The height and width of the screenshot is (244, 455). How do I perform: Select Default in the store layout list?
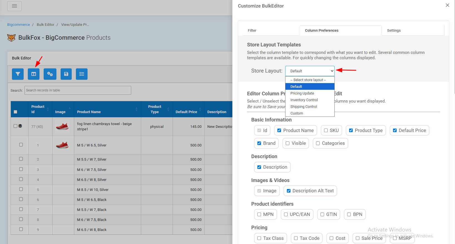click(x=310, y=87)
